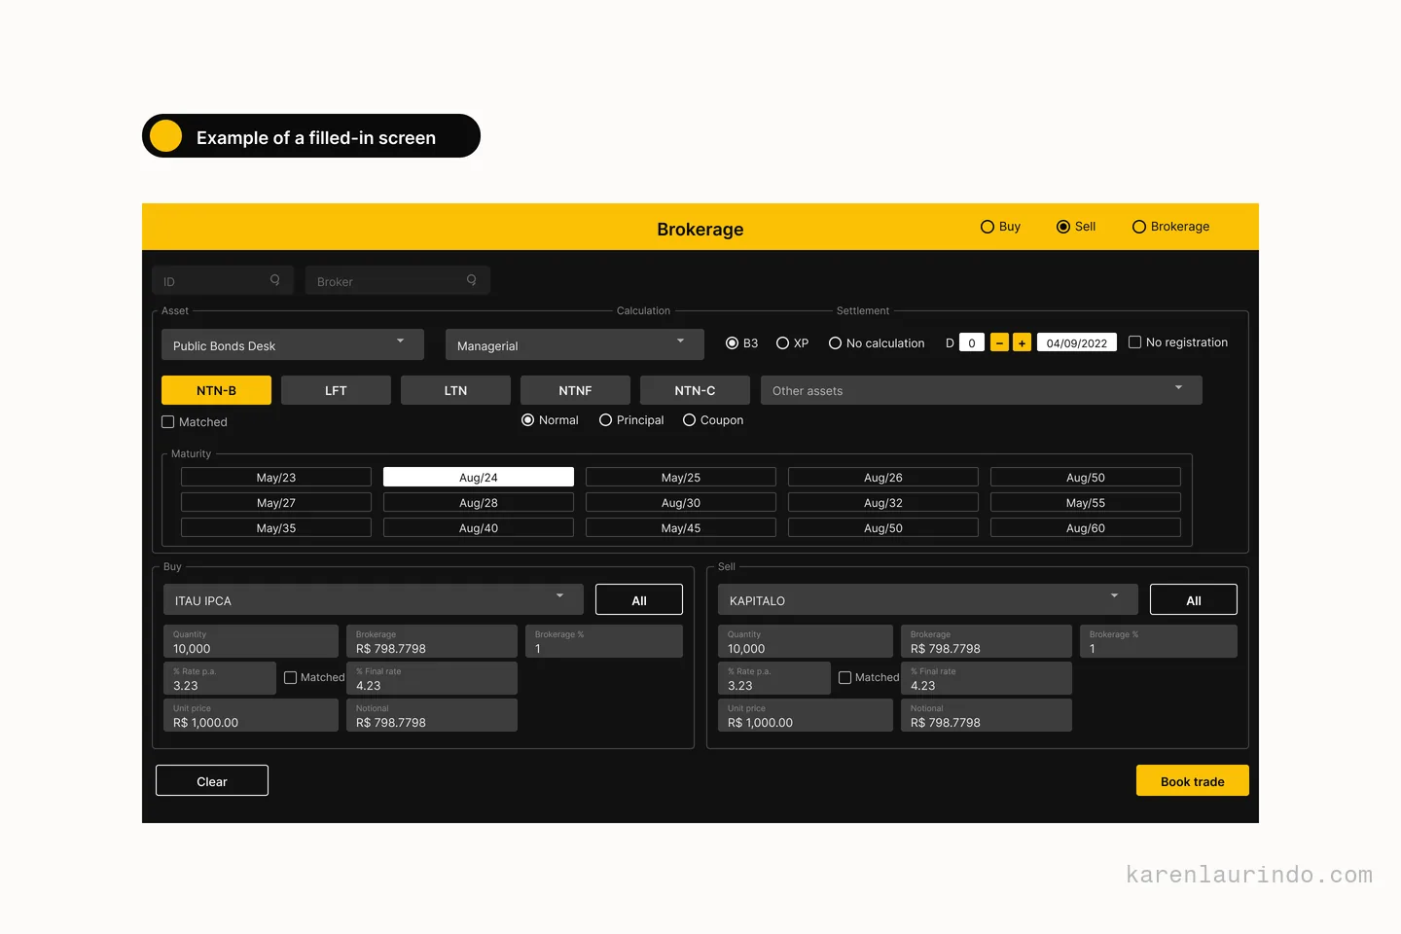This screenshot has height=934, width=1401.
Task: Click Book trade button
Action: pyautogui.click(x=1193, y=780)
